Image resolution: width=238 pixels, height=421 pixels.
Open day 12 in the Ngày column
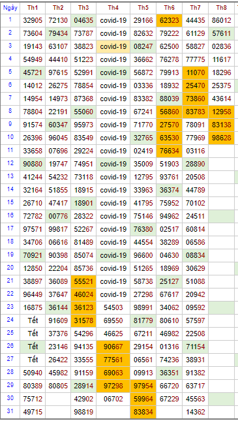tap(10, 164)
